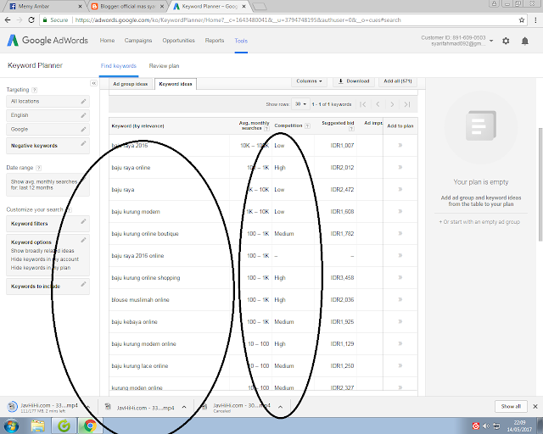Click the taskbar clock showing 22:09
The height and width of the screenshot is (434, 543).
519,426
